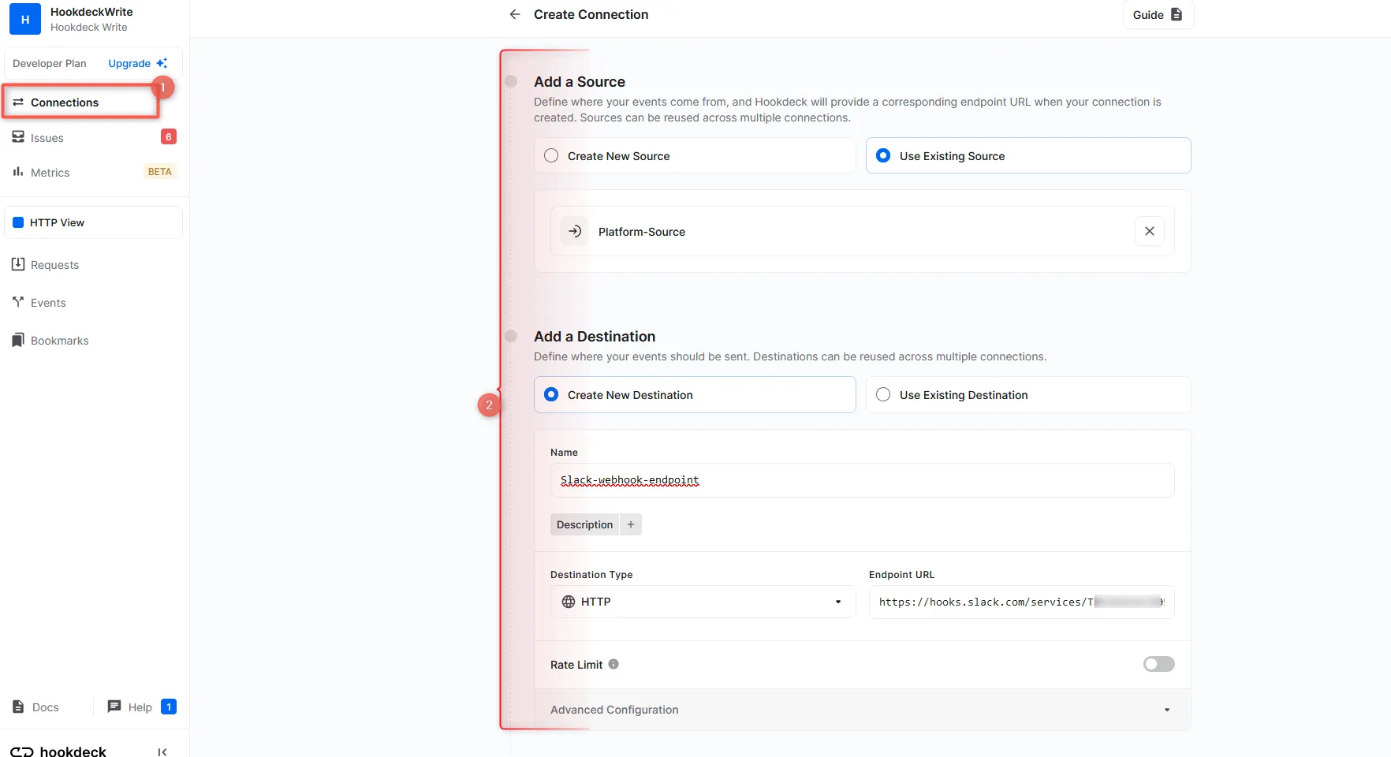
Task: Select Use Existing Destination option
Action: pyautogui.click(x=1028, y=395)
